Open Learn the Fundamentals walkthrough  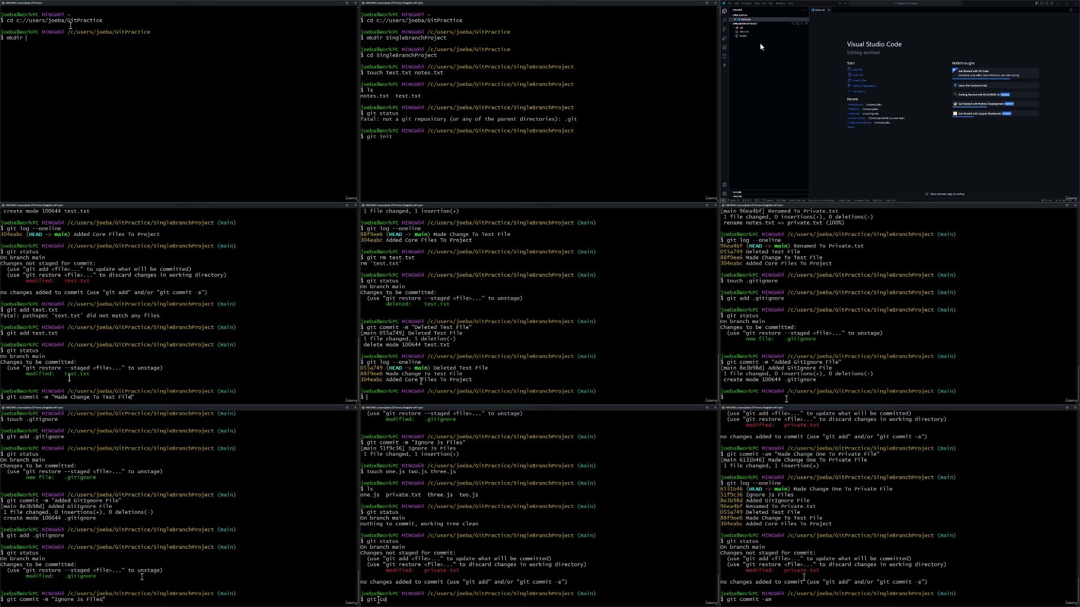[x=995, y=85]
